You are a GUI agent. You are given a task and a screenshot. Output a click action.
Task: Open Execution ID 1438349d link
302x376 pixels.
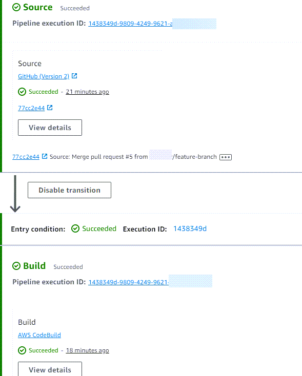(190, 229)
